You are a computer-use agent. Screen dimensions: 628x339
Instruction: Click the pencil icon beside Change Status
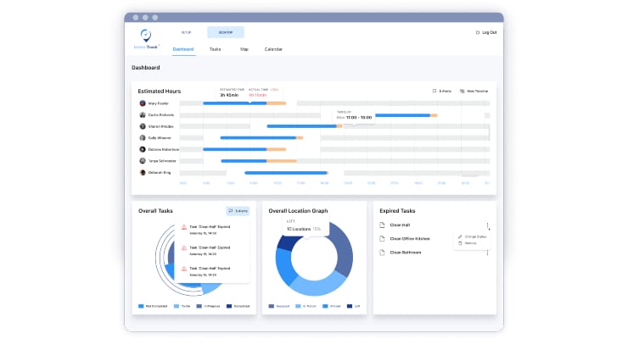tap(460, 236)
